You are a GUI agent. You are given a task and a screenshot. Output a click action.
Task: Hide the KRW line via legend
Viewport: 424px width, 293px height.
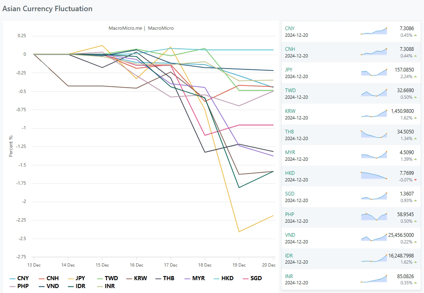140,278
